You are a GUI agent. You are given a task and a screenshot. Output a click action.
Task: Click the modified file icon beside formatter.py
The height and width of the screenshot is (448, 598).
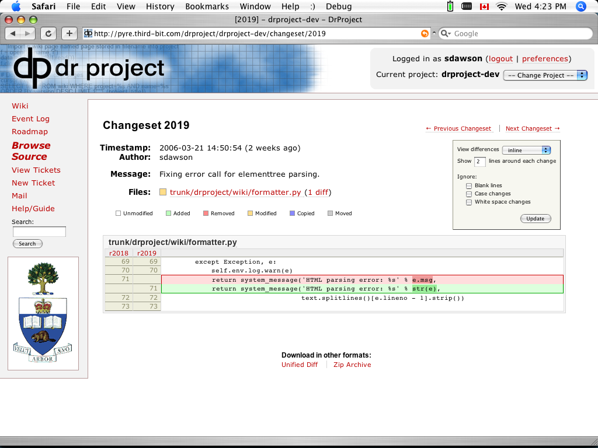pos(163,192)
